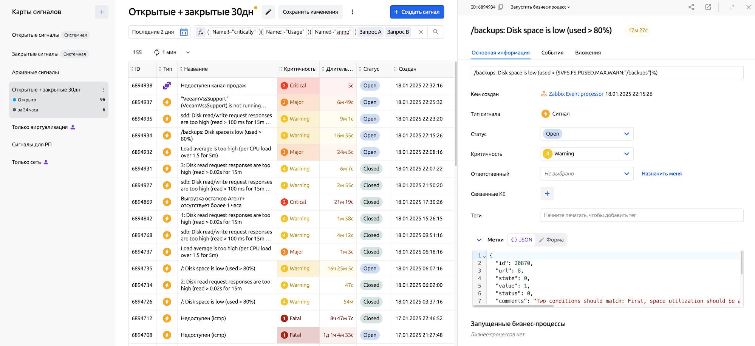This screenshot has width=755, height=346.
Task: Open the calendar date picker icon
Action: pyautogui.click(x=184, y=32)
